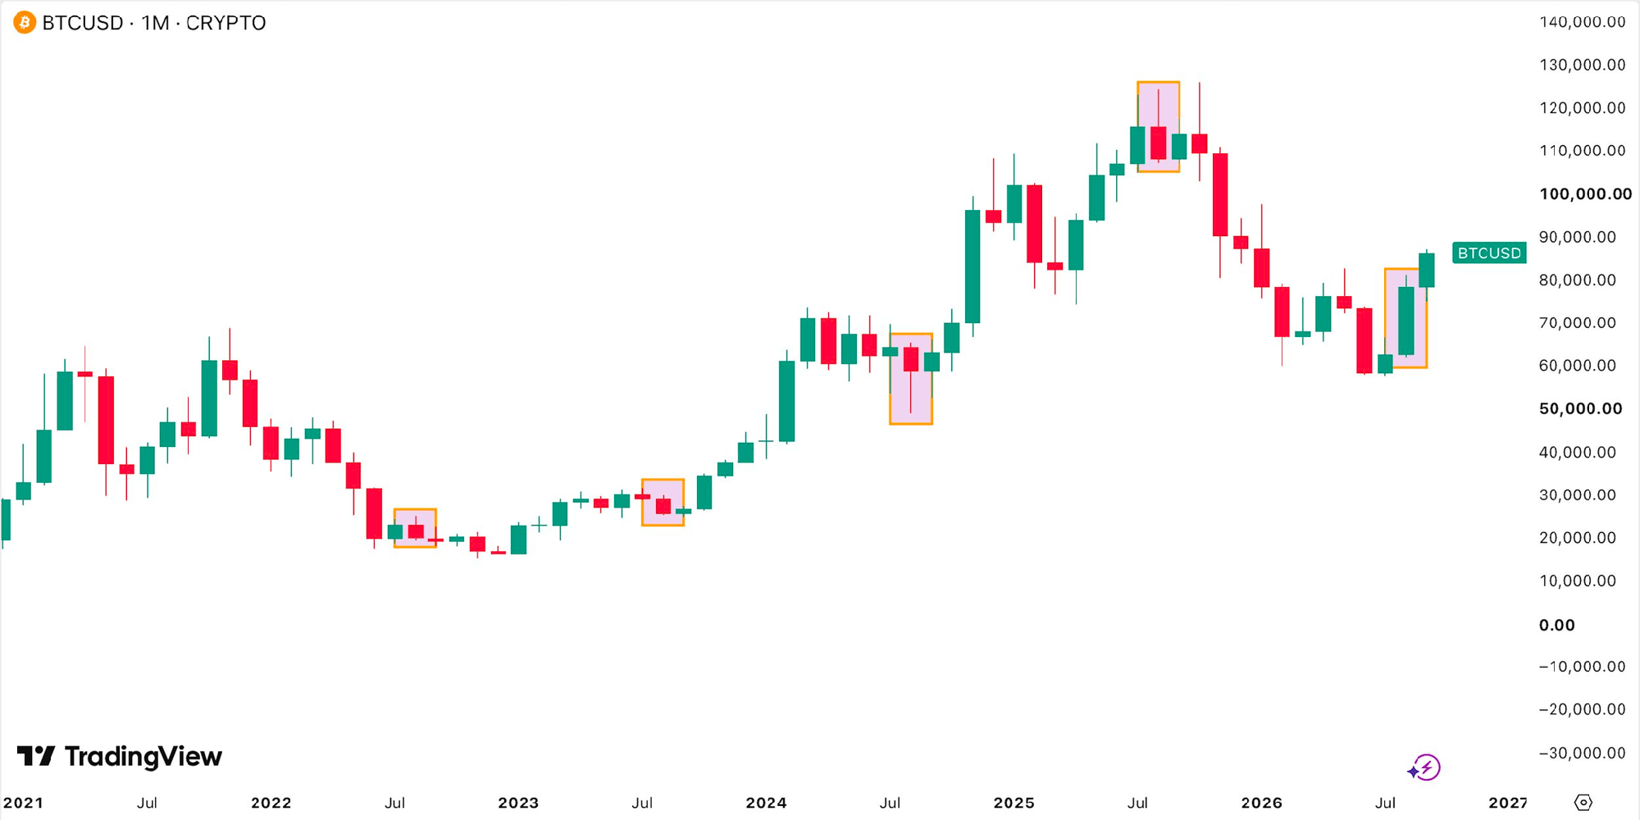Click the highlighted box near mid-2022 lows
This screenshot has width=1640, height=820.
click(x=415, y=528)
